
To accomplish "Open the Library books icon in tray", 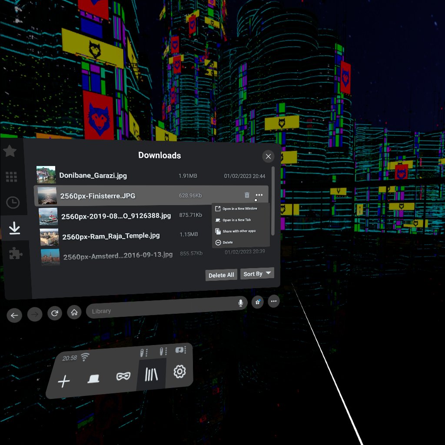I will (151, 374).
